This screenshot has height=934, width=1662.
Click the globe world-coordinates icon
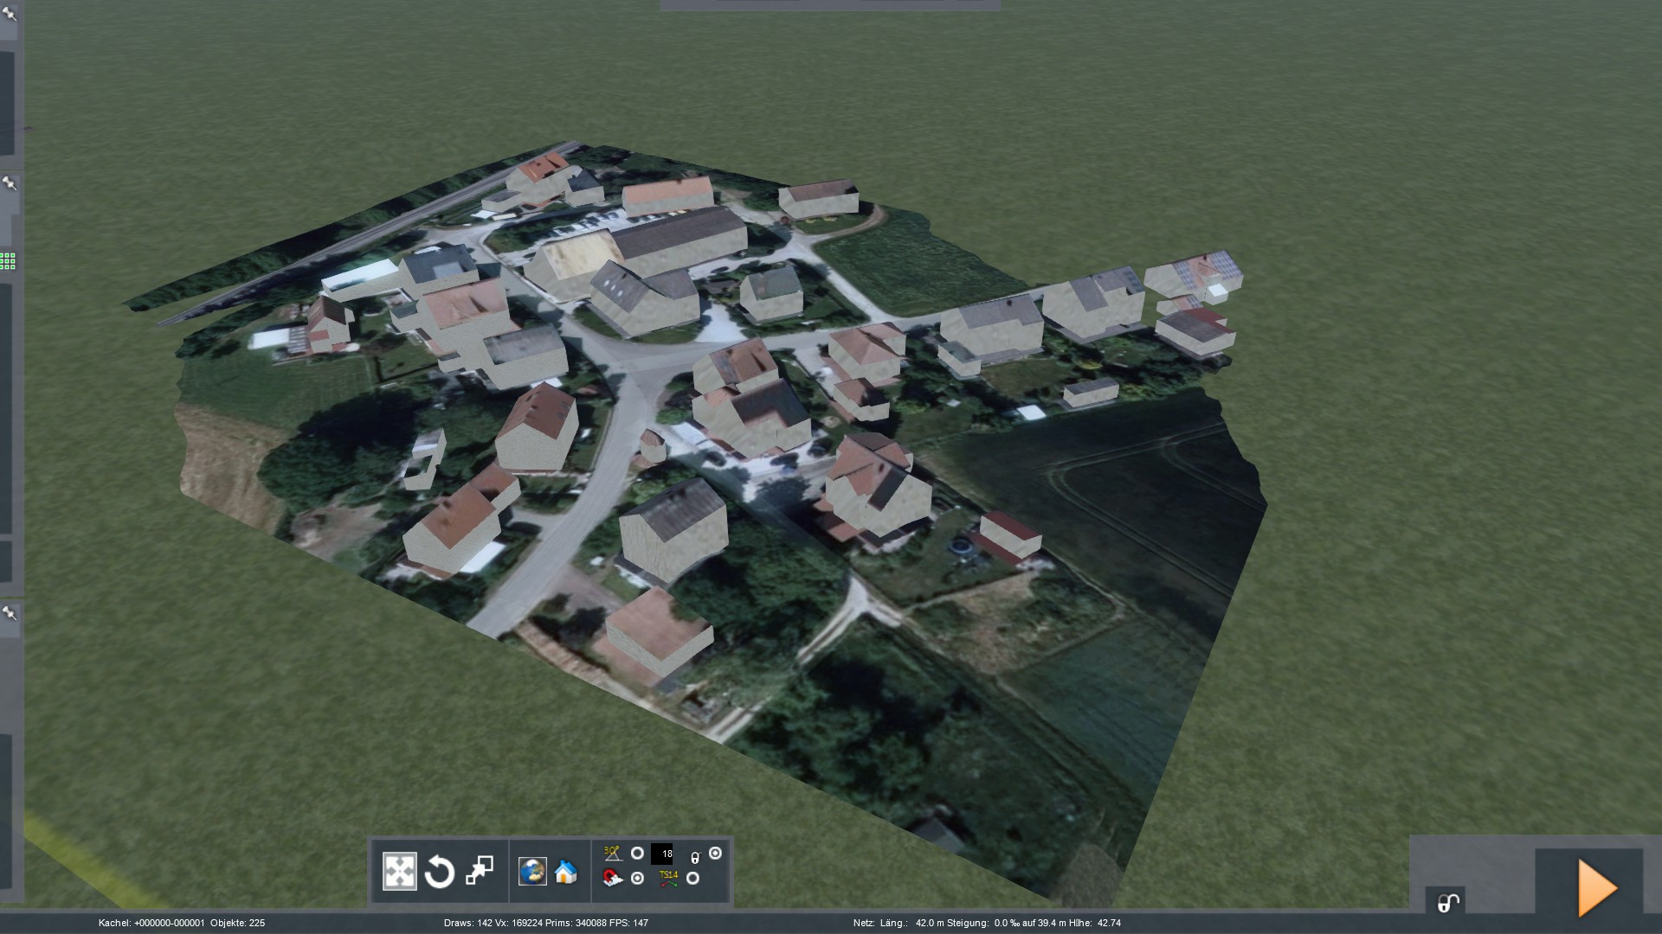(532, 871)
